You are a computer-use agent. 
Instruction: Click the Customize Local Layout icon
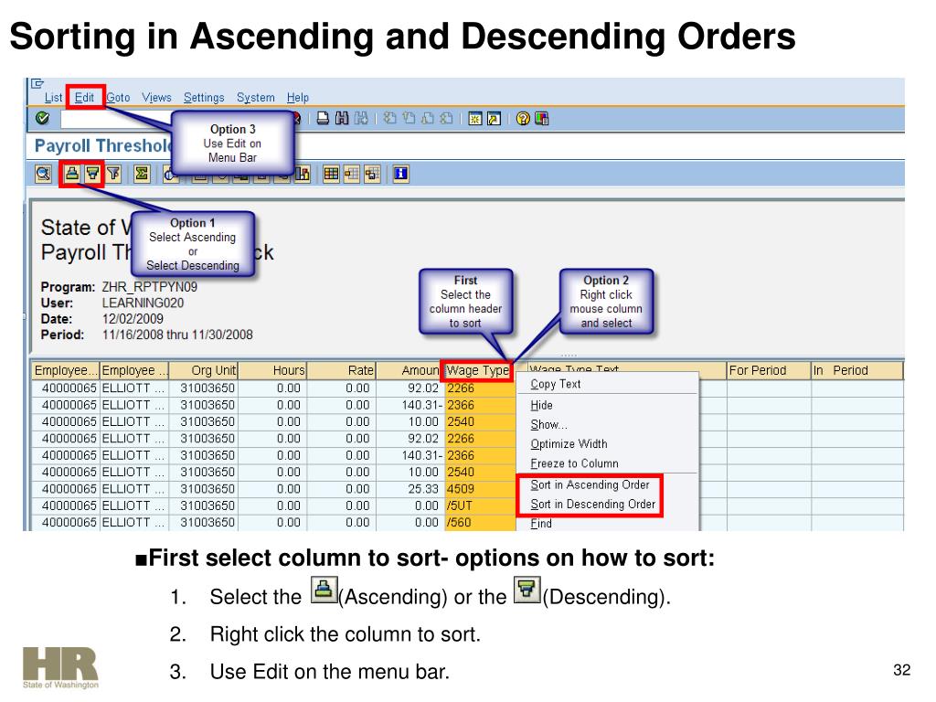click(x=541, y=118)
